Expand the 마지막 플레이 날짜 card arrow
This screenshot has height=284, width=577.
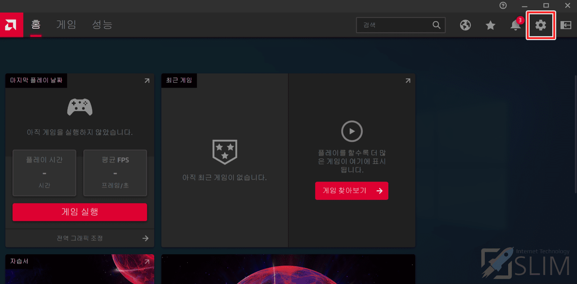(147, 81)
